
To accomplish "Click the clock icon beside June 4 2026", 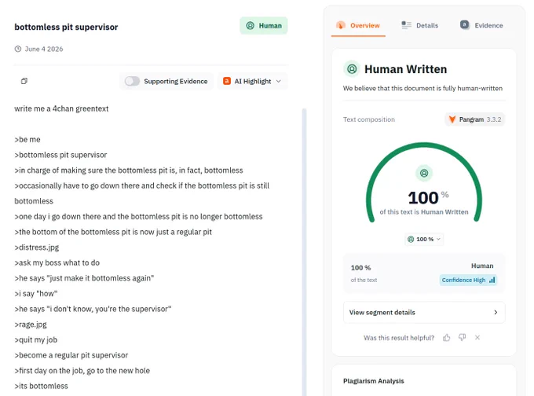I will [x=18, y=49].
